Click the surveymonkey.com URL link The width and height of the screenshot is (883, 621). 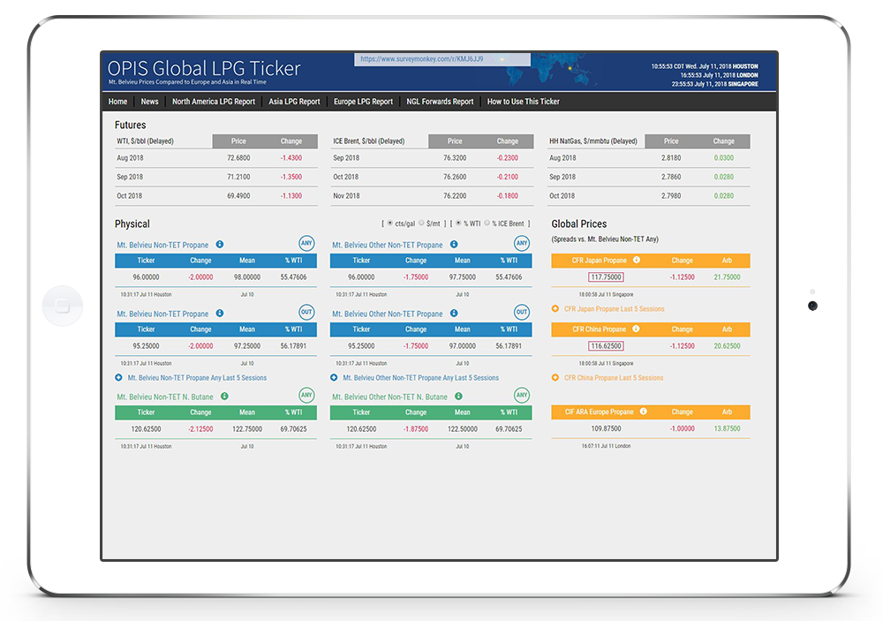(x=422, y=58)
